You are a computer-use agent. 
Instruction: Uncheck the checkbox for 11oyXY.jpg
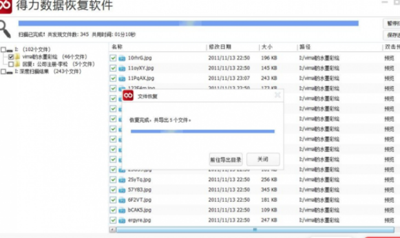pyautogui.click(x=113, y=68)
